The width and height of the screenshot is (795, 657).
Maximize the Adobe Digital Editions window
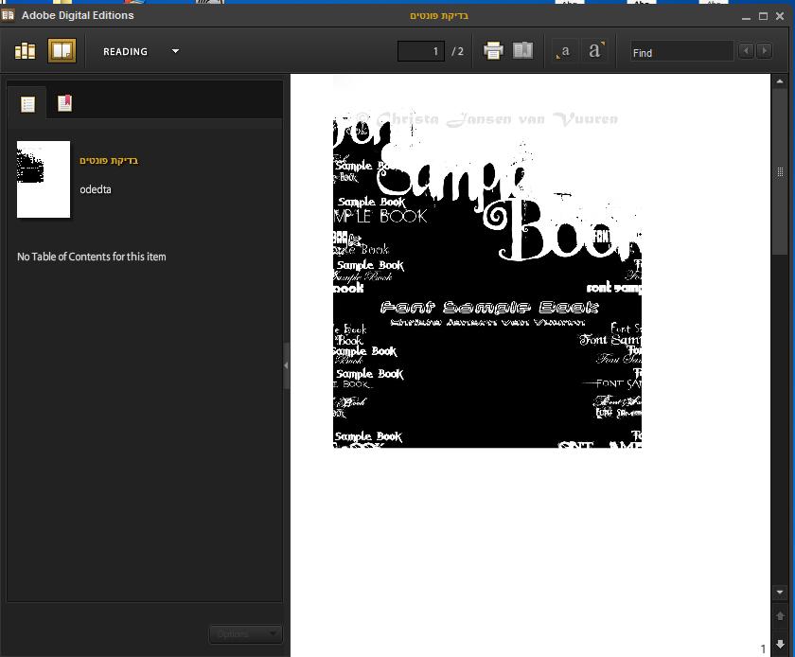coord(763,16)
